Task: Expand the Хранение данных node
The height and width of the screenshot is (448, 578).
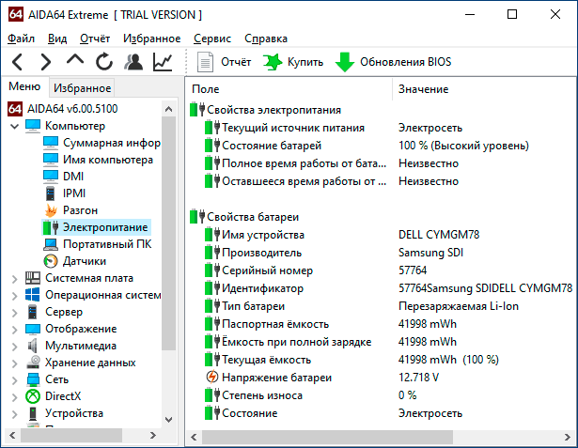Action: 12,363
